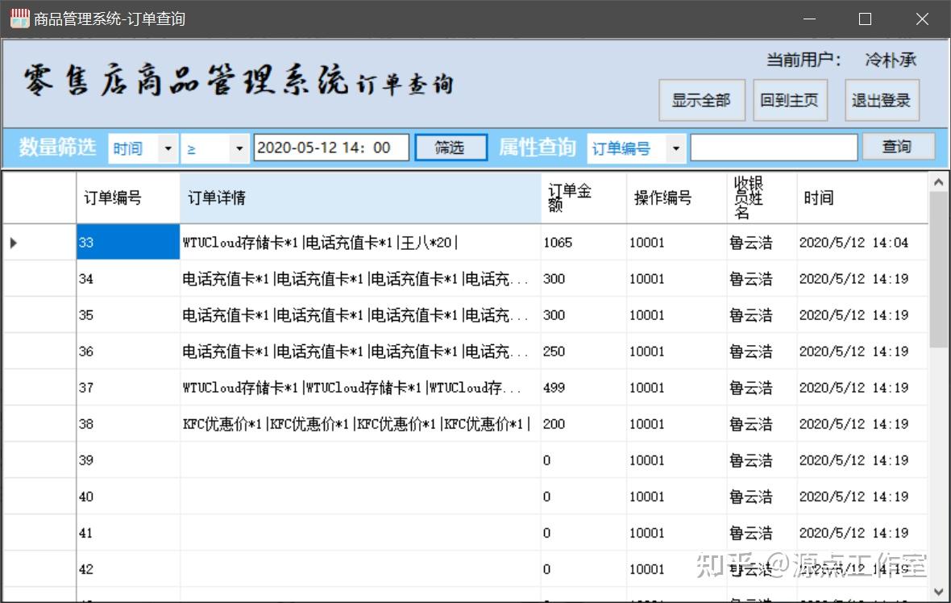Screen dimensions: 951x603
Task: Minimize the 商品管理系统 window
Action: pos(809,19)
